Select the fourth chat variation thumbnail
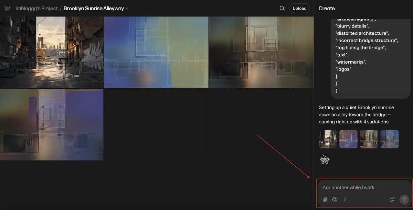Viewport: 413px width, 210px height. (x=390, y=139)
